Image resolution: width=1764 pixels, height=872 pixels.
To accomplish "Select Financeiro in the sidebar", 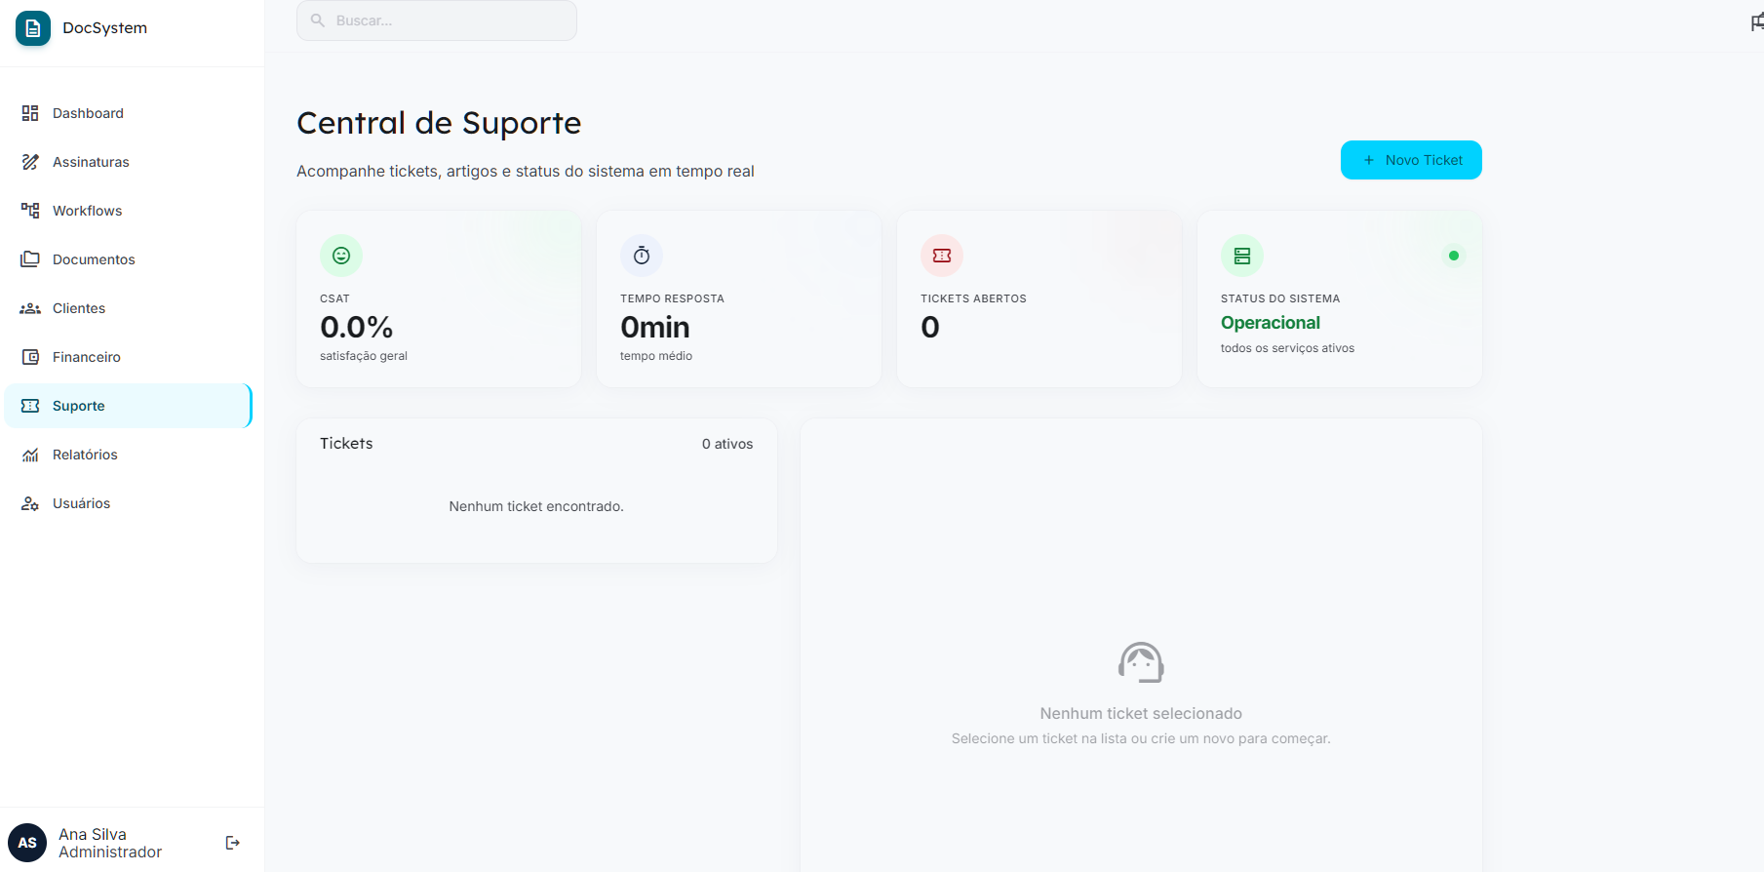I will coord(128,357).
